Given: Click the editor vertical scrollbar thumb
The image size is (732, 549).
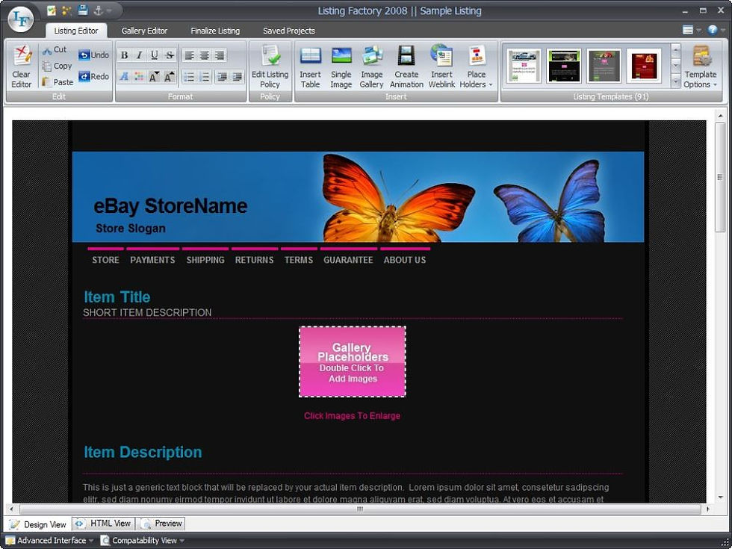Looking at the screenshot, I should (720, 179).
